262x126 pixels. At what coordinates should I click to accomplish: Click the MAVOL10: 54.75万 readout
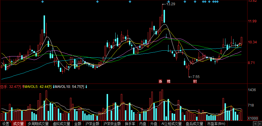pos(70,87)
